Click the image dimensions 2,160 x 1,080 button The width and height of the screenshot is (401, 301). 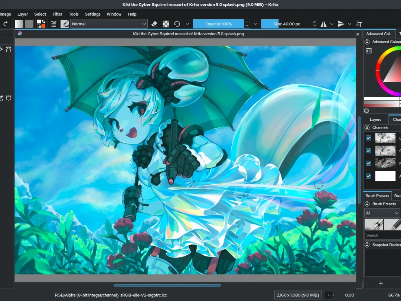[x=298, y=295]
